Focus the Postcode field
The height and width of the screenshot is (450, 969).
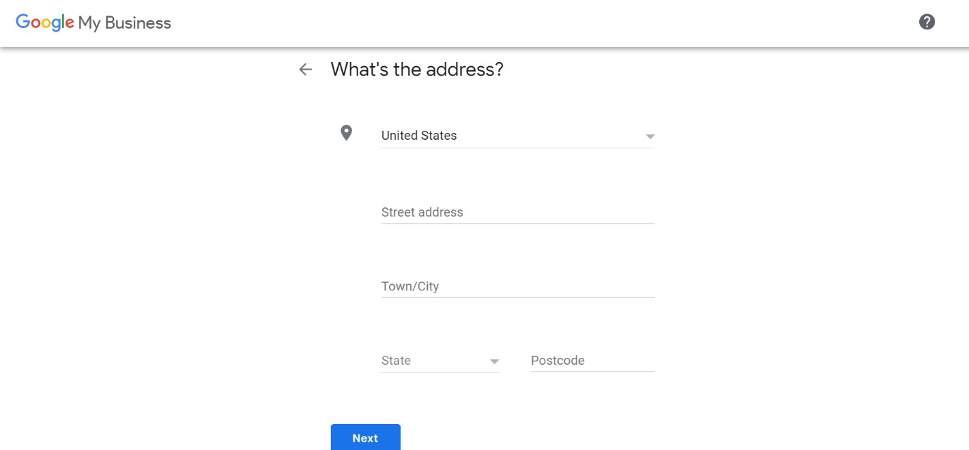click(x=593, y=361)
